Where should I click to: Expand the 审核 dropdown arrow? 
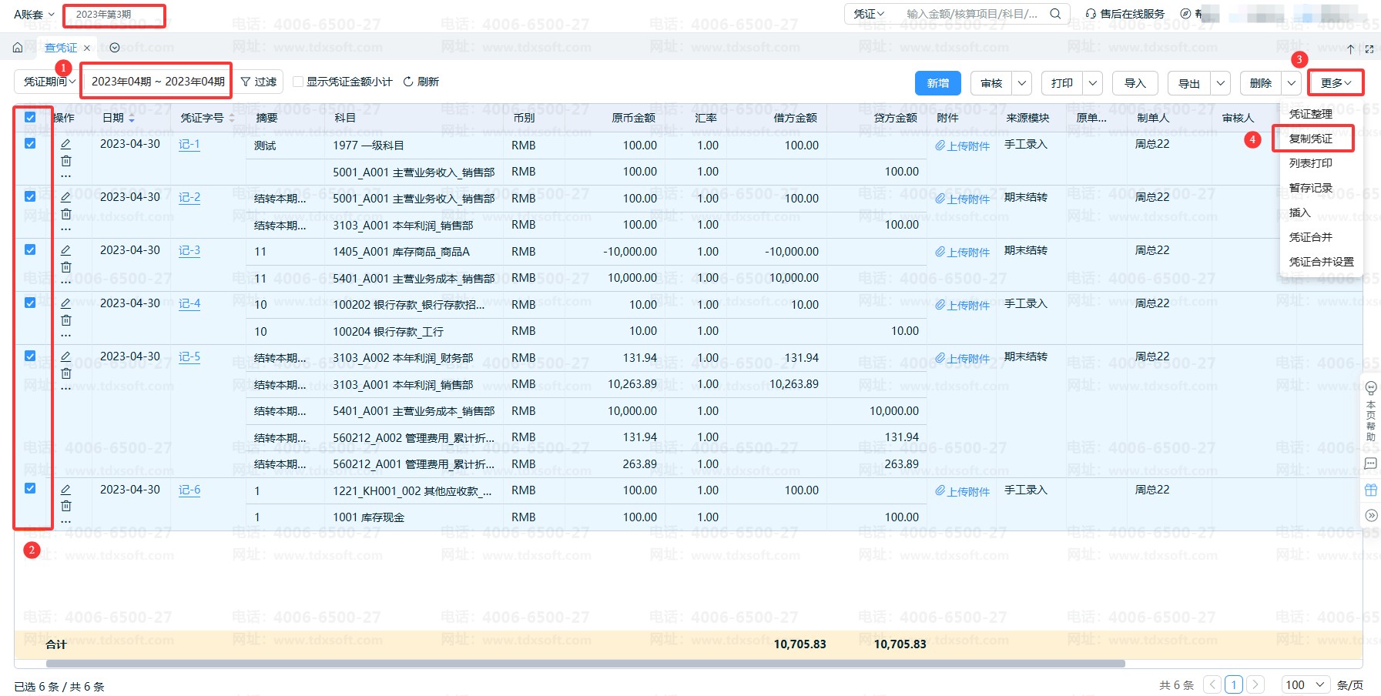(1022, 83)
